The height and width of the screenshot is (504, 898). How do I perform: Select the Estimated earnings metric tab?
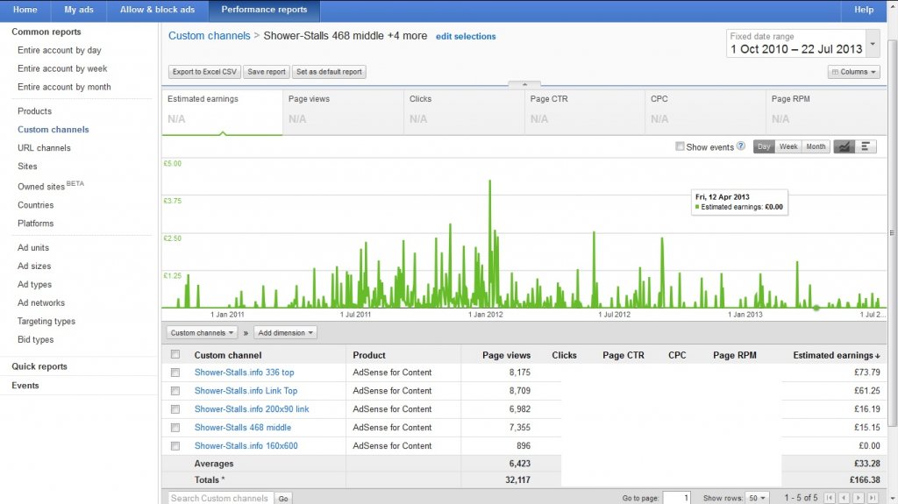pos(222,111)
